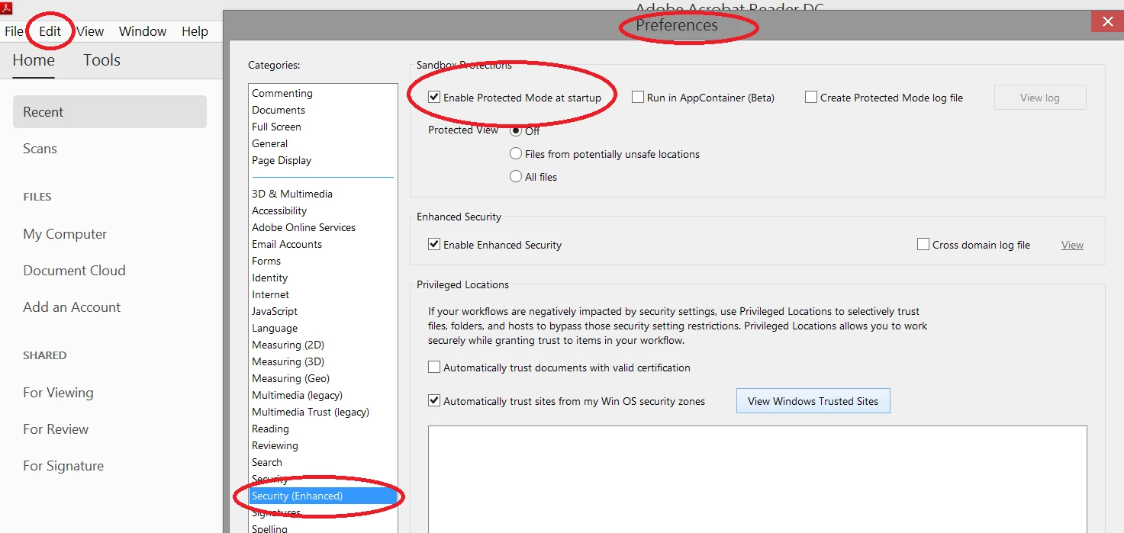
Task: Open My Computer files
Action: pos(65,234)
